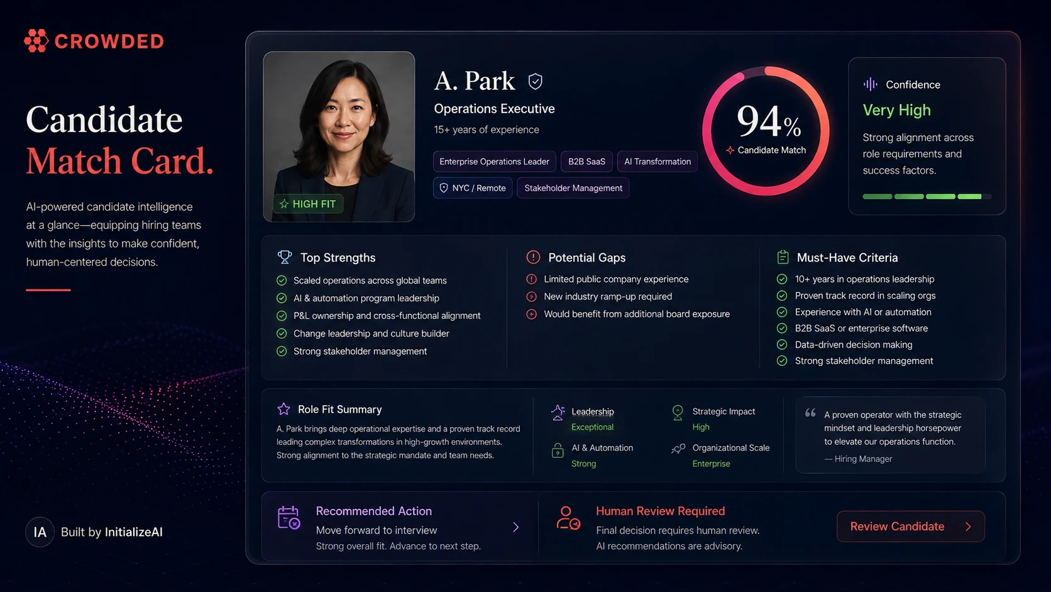Click the verified shield icon beside A. Park

point(535,81)
